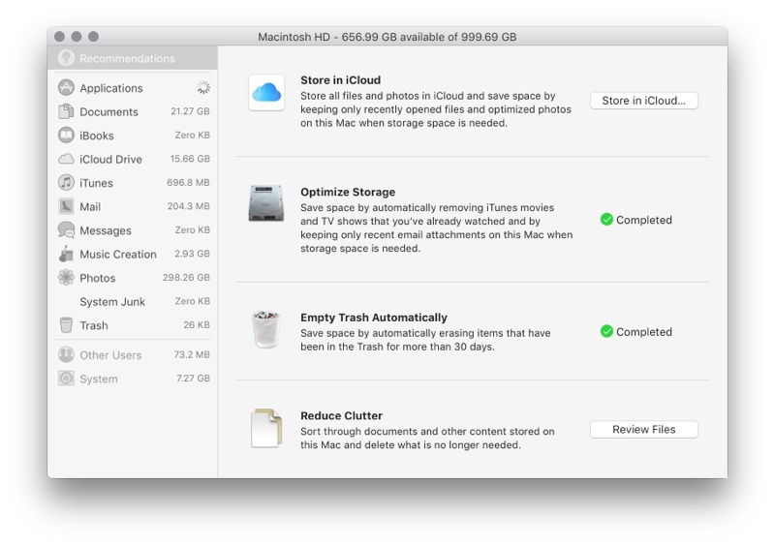
Task: Click the 204.3 MB Mail size
Action: (188, 206)
